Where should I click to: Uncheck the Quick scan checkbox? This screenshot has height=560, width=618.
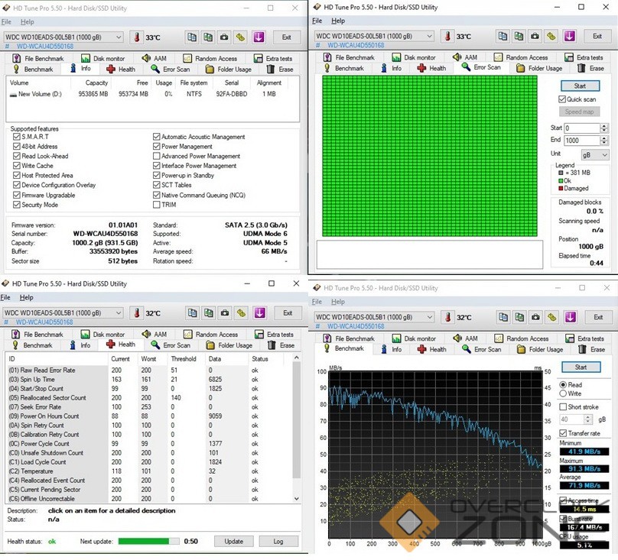[x=563, y=99]
